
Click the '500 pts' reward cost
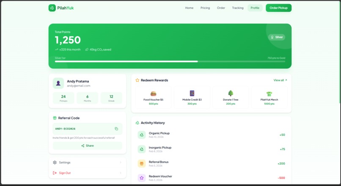(x=153, y=104)
